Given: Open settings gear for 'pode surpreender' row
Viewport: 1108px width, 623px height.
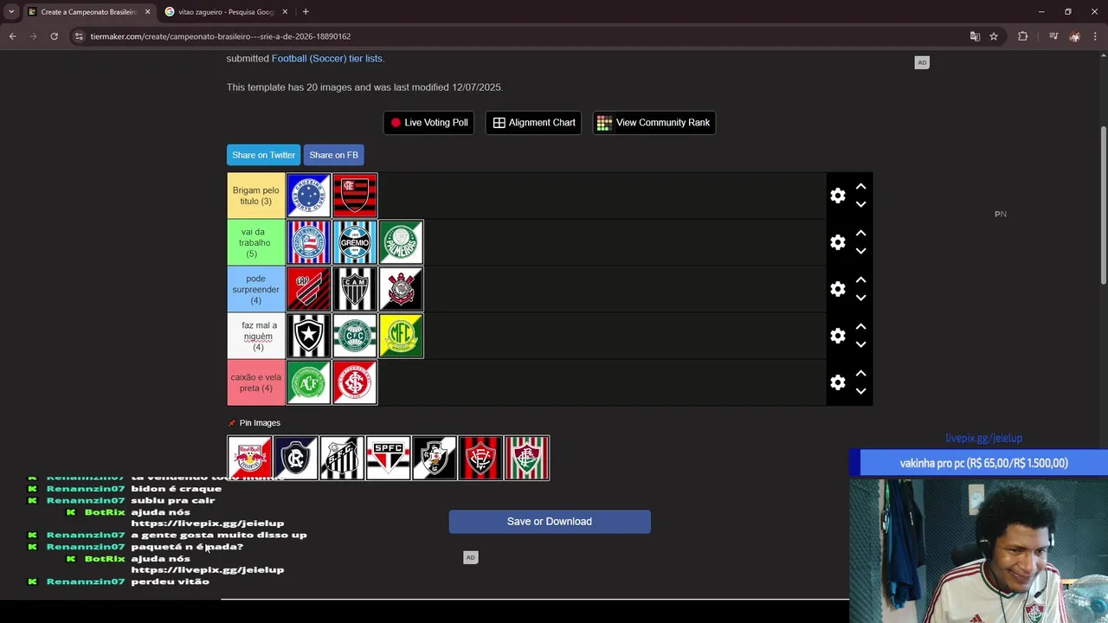Looking at the screenshot, I should point(838,289).
